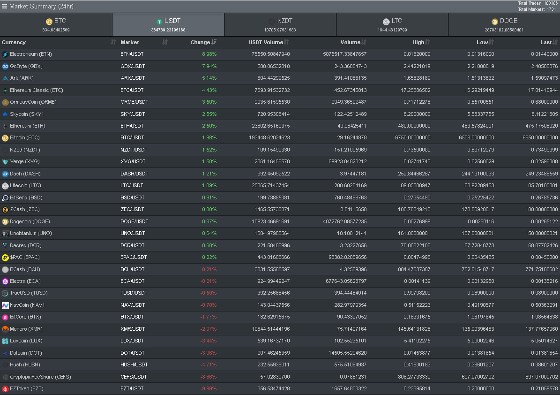Sort by the Volume column arrows
Viewport: 560px width, 395px height.
click(x=364, y=42)
